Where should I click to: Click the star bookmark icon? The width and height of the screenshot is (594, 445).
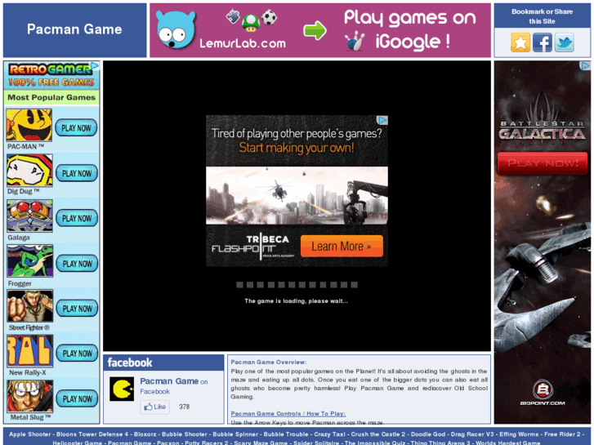point(520,42)
